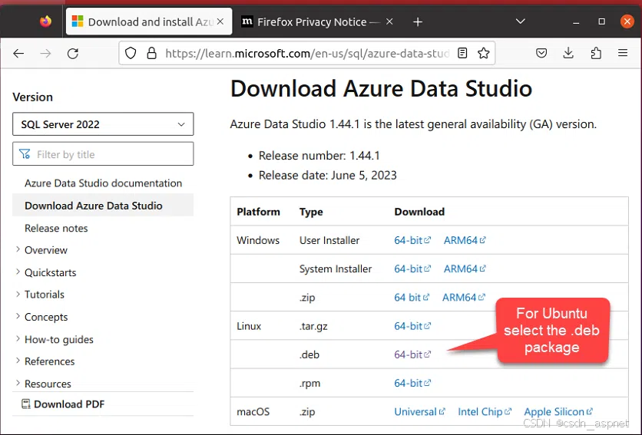This screenshot has height=435, width=642.
Task: Open Release notes in sidebar
Action: tap(56, 228)
